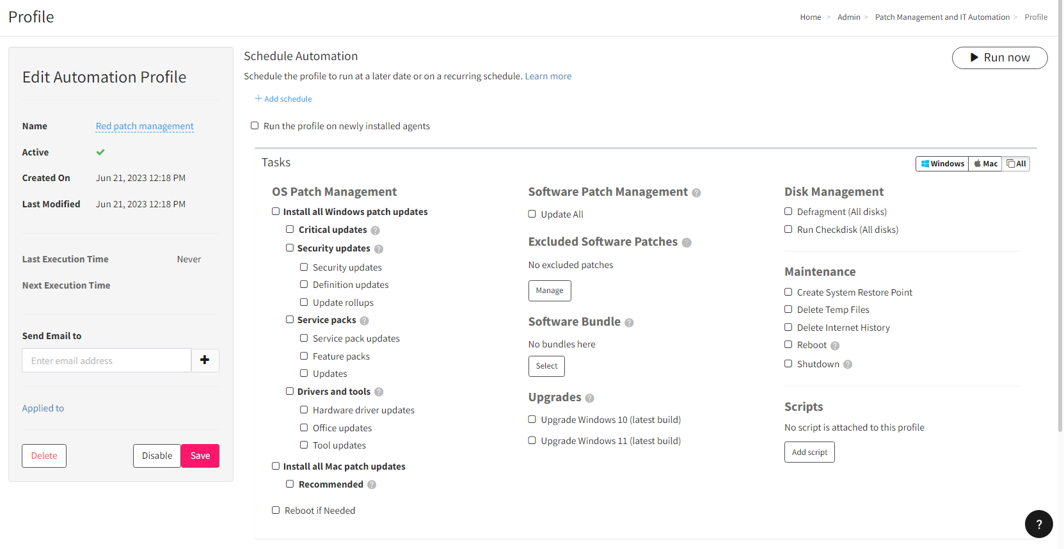The image size is (1064, 549).
Task: Check Defragment (All disks)
Action: (788, 211)
